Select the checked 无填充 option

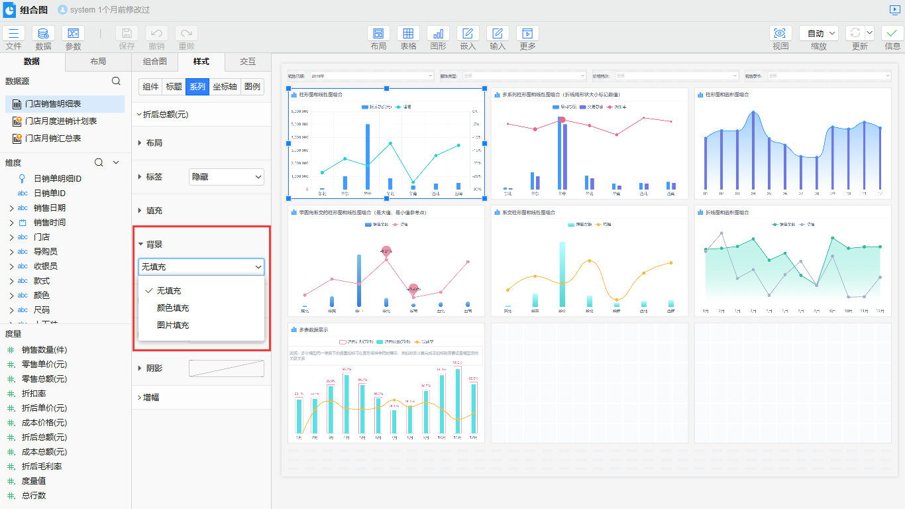point(169,291)
